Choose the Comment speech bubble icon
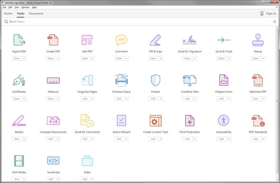This screenshot has width=280, height=183. coord(121,40)
